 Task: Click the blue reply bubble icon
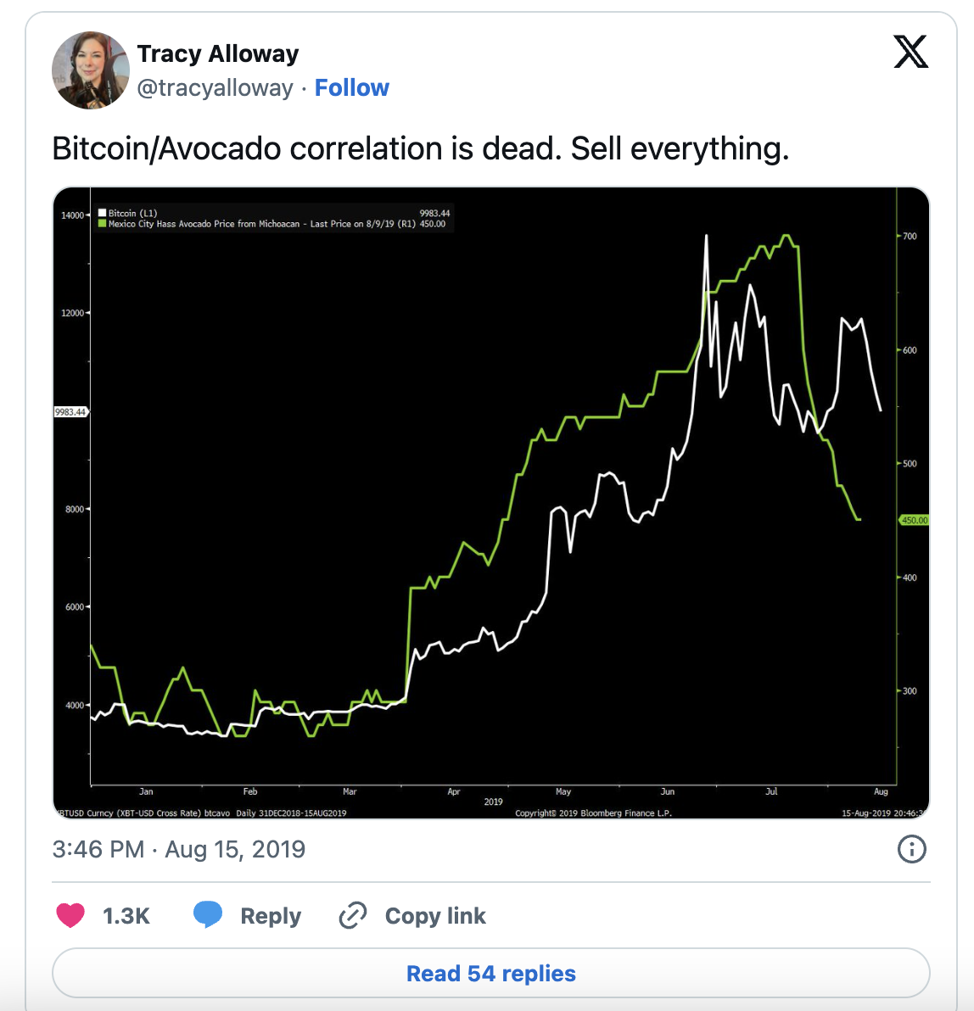pyautogui.click(x=208, y=915)
